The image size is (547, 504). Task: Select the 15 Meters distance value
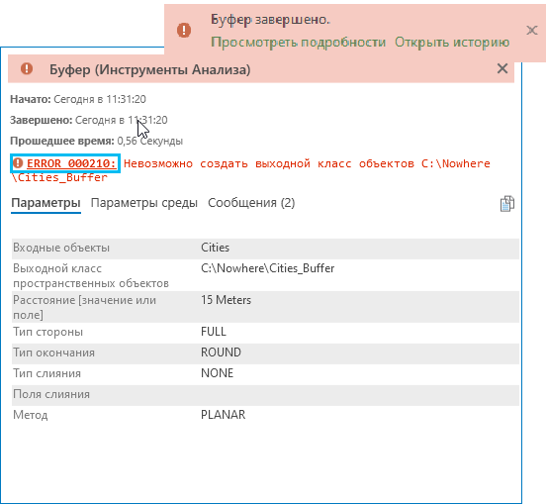coord(226,300)
